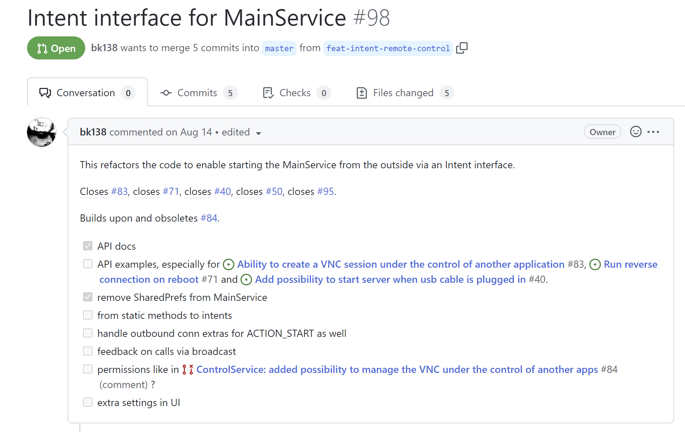Screen dimensions: 685x432
Task: Copy the head branch name icon
Action: [461, 48]
